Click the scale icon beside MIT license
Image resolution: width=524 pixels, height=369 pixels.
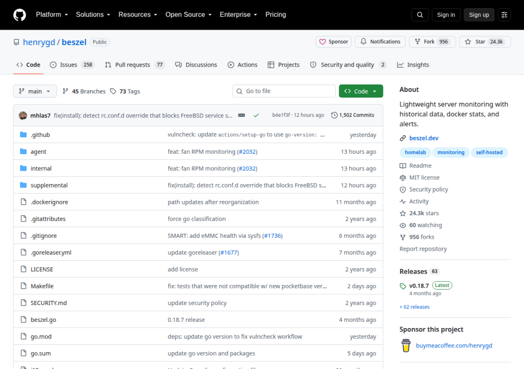(x=403, y=177)
